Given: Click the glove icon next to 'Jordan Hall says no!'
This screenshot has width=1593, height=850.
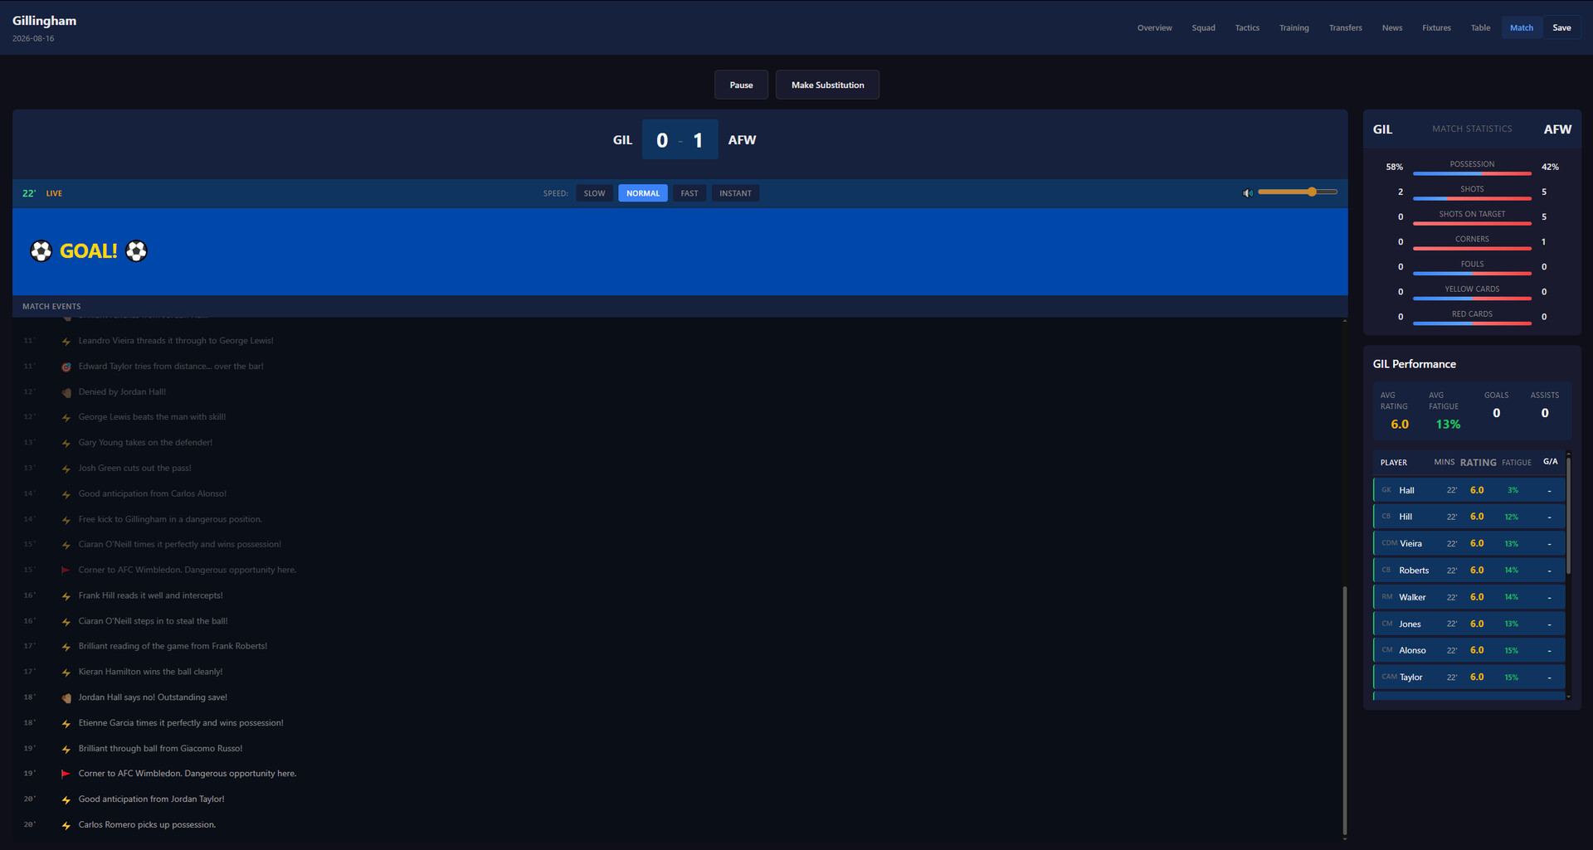Looking at the screenshot, I should (66, 697).
